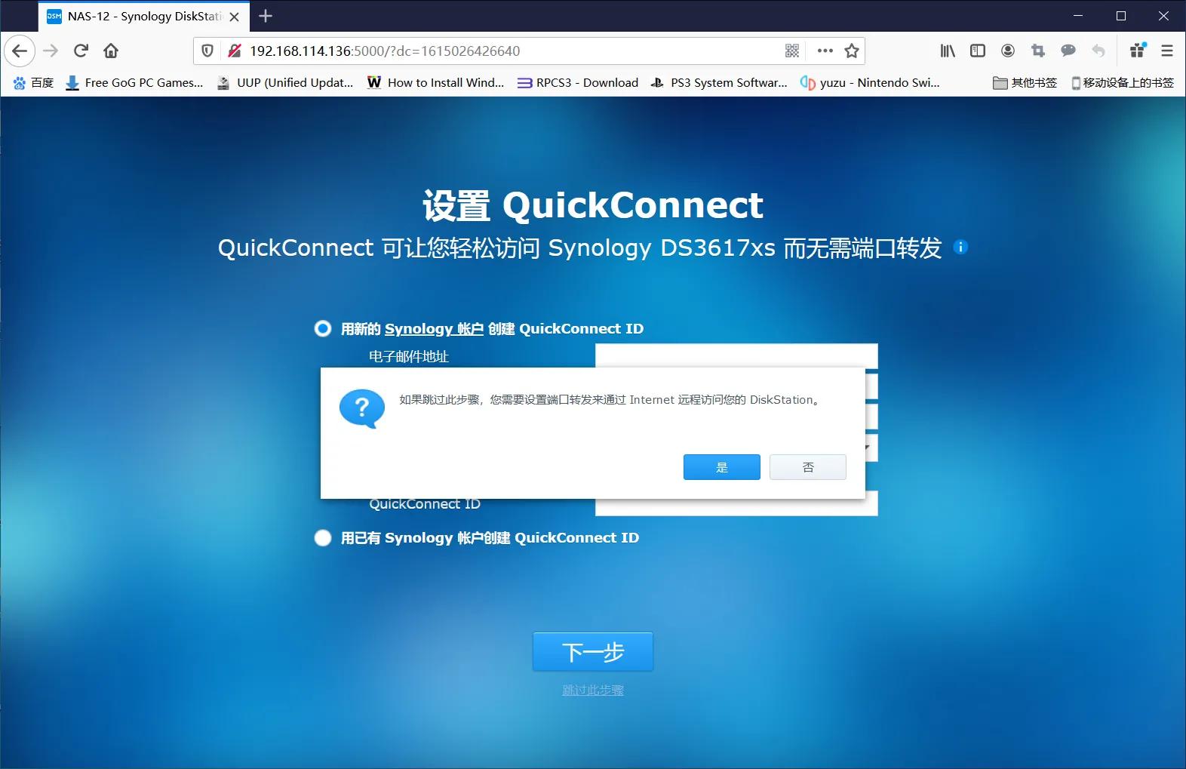This screenshot has width=1186, height=769.
Task: Select use existing Synology account radio
Action: click(x=323, y=537)
